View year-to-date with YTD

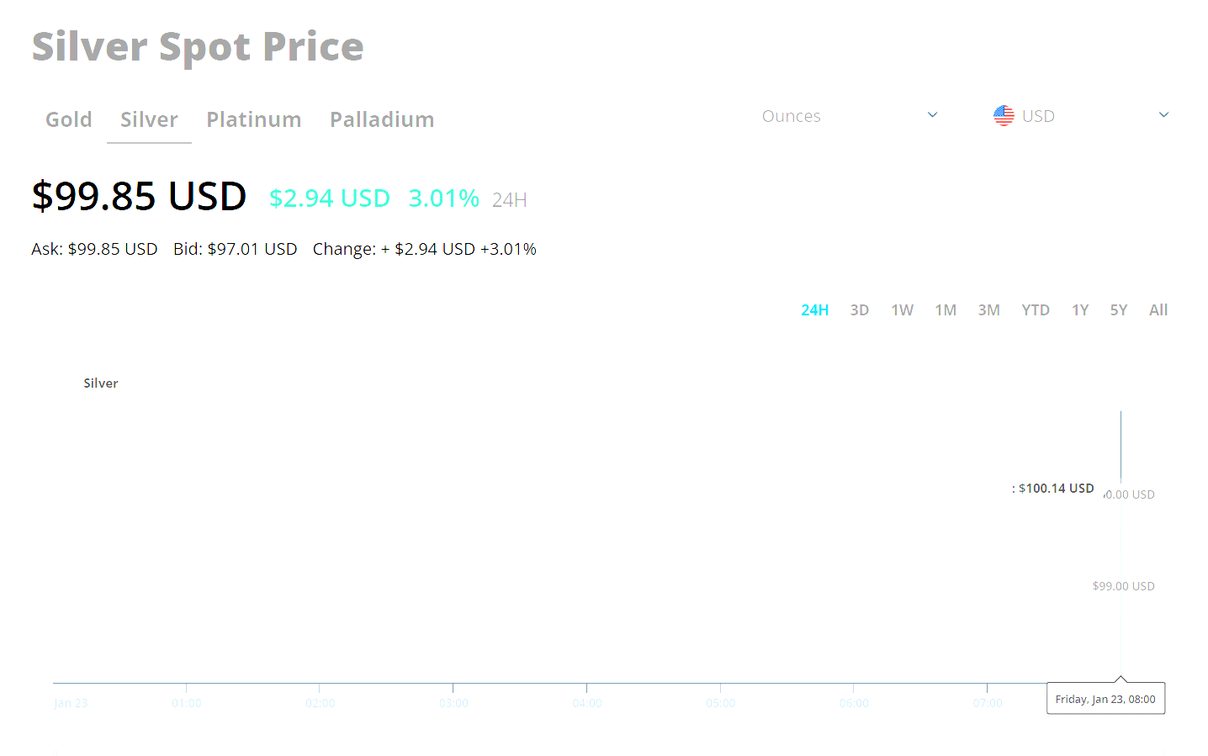1035,310
